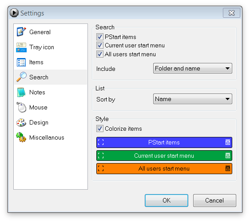Screen dimensions: 250x222
Task: Open the General settings page
Action: (51, 32)
